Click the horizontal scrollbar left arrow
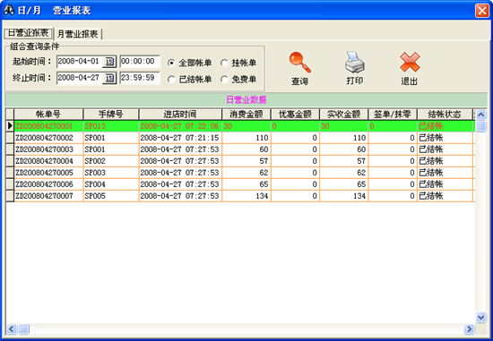 (x=12, y=329)
